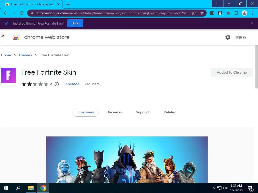Share this page from the address bar
The width and height of the screenshot is (258, 193).
[x=194, y=13]
